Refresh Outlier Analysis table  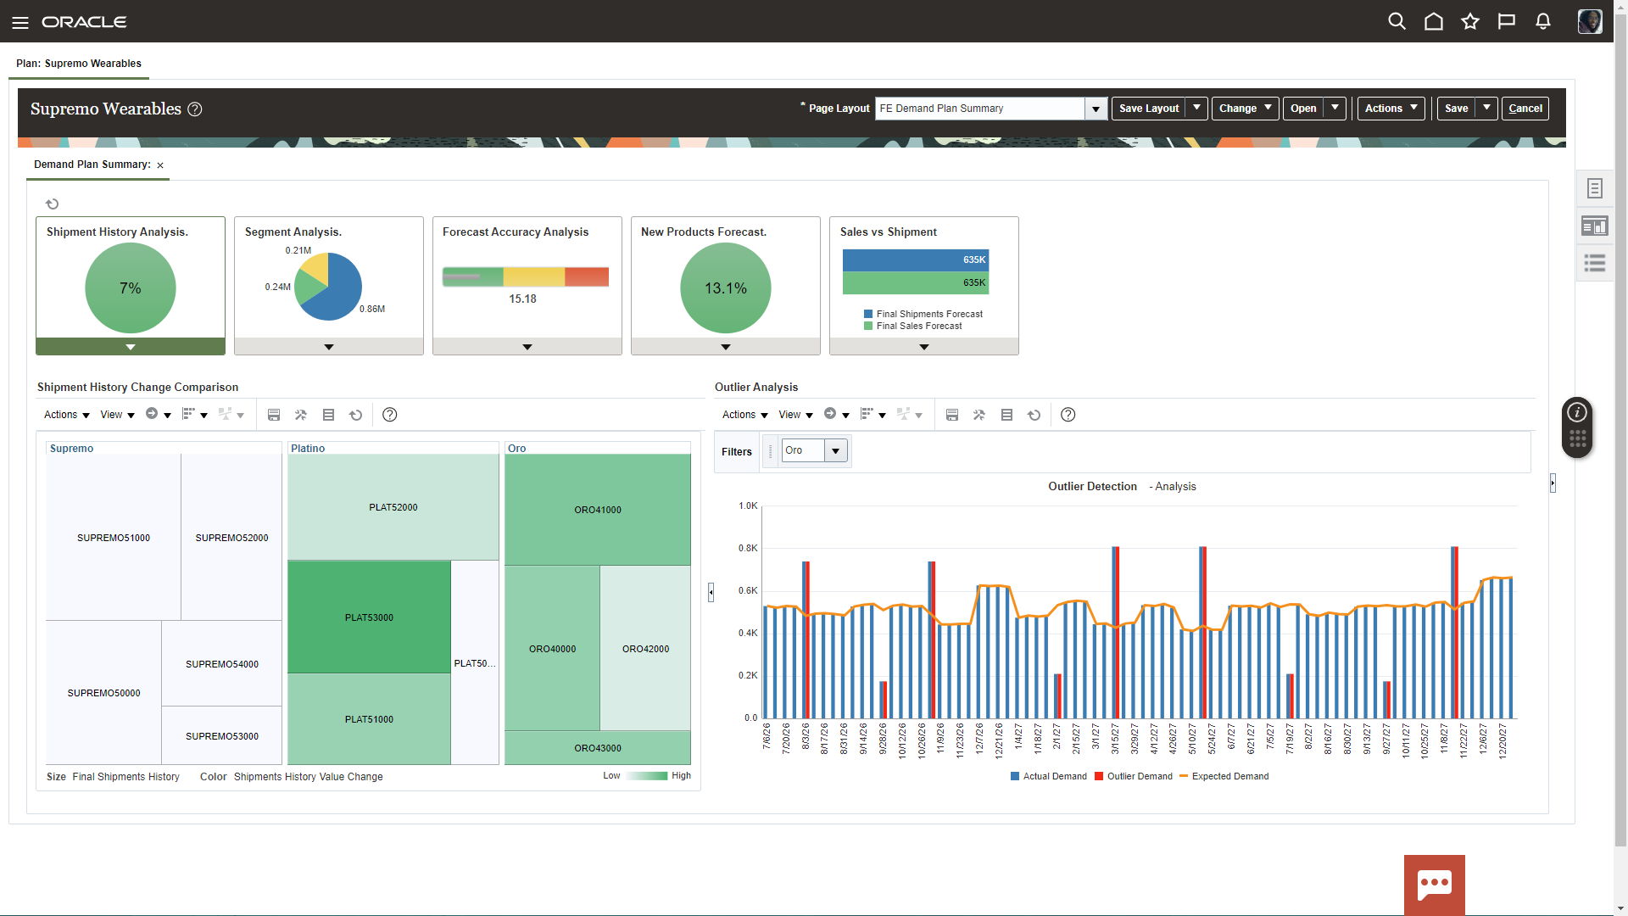[x=1034, y=415]
